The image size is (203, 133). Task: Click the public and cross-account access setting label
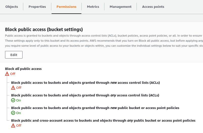tap(103, 120)
